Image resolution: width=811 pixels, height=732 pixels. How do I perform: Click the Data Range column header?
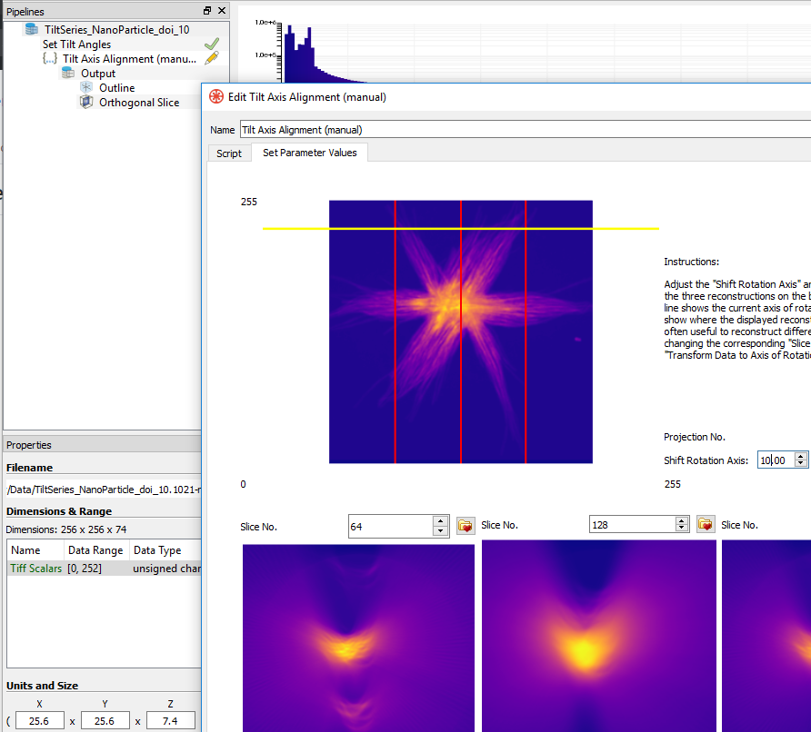95,550
